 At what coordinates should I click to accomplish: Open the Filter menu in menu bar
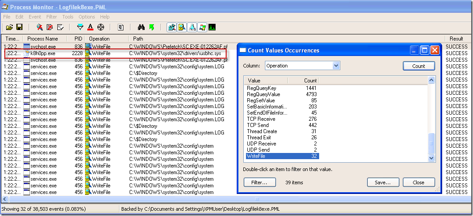(x=52, y=17)
